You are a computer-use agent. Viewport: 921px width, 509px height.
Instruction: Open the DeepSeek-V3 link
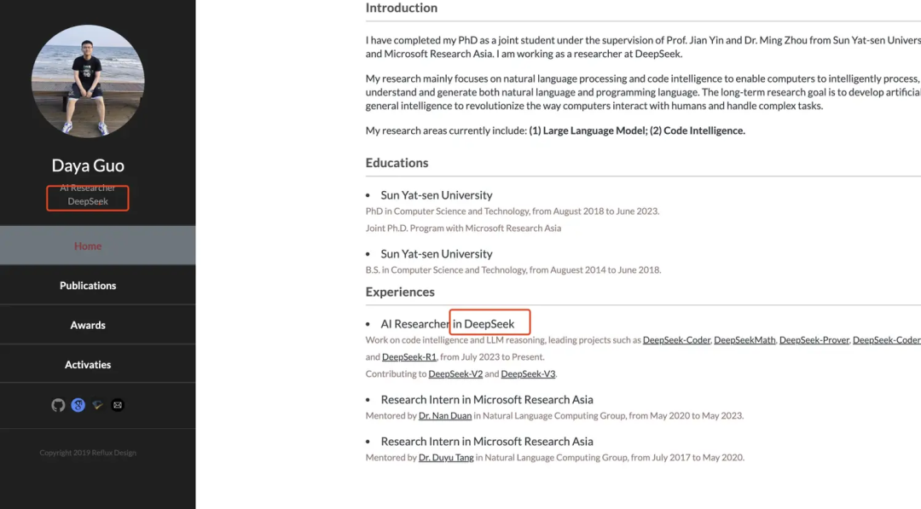[x=528, y=374]
